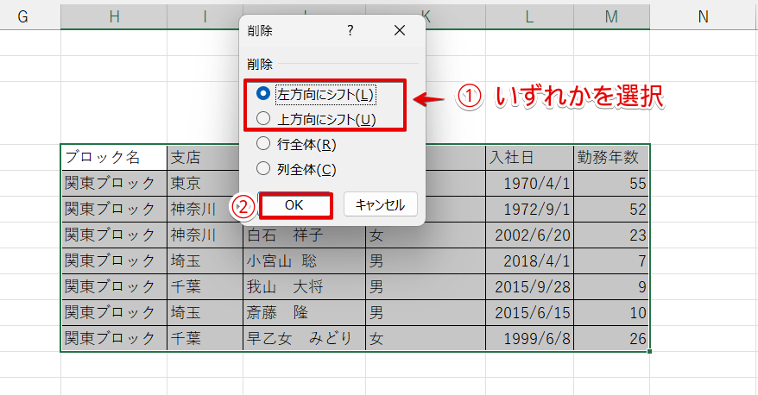
Task: Select column header L
Action: coord(529,17)
